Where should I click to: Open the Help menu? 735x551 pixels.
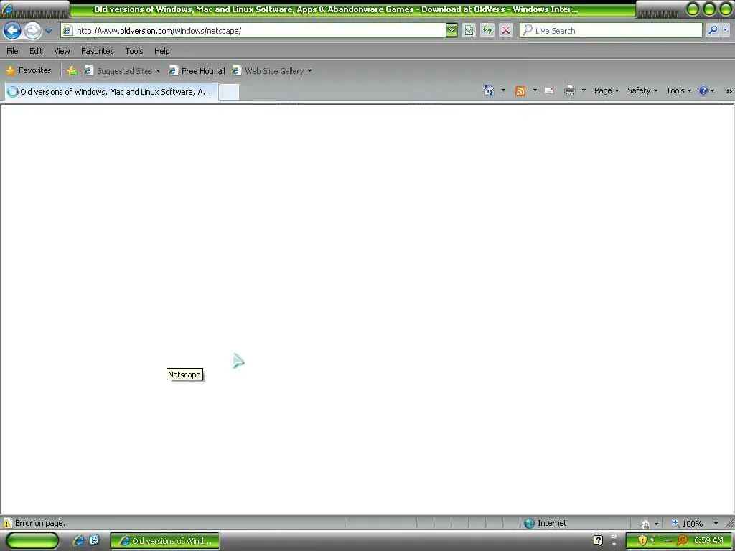(x=162, y=51)
